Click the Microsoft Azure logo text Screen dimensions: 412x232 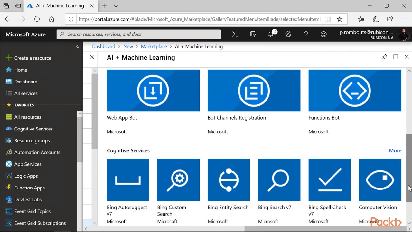pos(26,34)
